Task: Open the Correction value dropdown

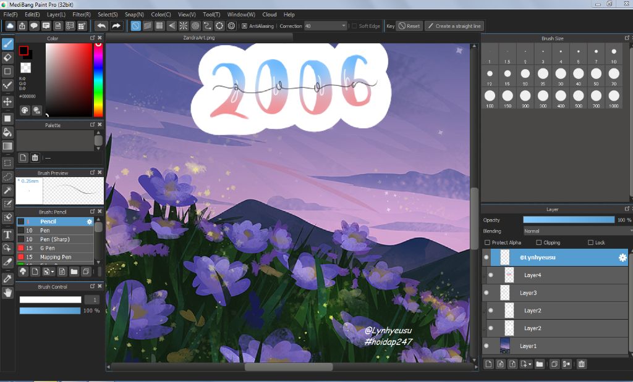Action: click(x=325, y=26)
